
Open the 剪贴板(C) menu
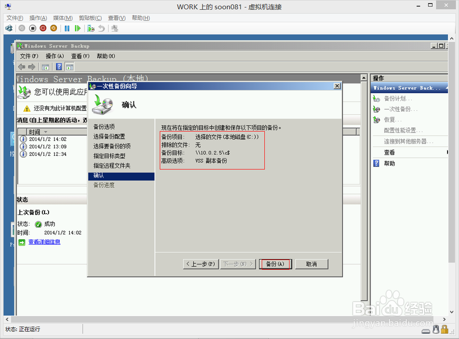(x=90, y=18)
